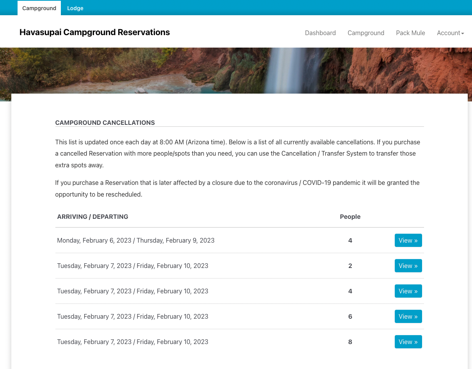
Task: Open the Pack Mule page
Action: tap(410, 33)
